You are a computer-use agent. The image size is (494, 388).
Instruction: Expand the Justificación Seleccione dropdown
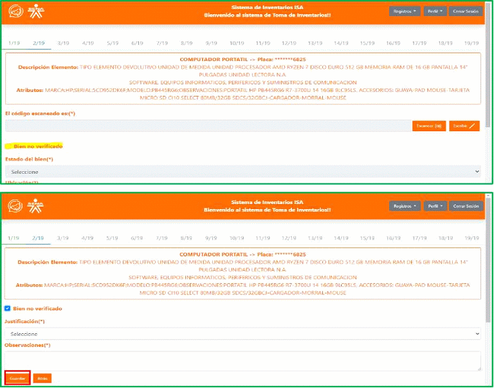(242, 334)
